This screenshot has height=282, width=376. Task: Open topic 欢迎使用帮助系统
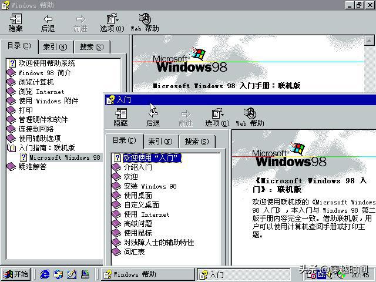coord(42,63)
